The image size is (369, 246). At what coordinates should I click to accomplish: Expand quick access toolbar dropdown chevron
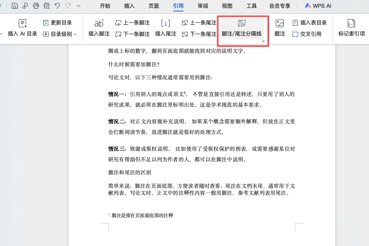pyautogui.click(x=79, y=6)
